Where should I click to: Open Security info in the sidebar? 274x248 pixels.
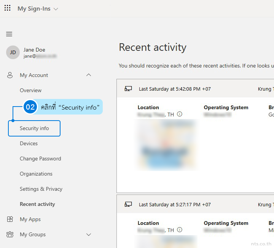(34, 128)
